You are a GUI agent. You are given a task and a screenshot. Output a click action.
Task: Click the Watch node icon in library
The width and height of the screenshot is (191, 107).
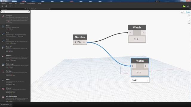click(3, 26)
